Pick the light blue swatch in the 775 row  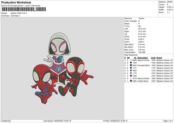click(x=131, y=73)
